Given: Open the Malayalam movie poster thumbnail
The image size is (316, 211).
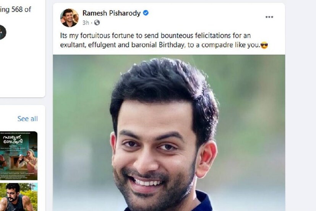Looking at the screenshot, I should [x=19, y=156].
